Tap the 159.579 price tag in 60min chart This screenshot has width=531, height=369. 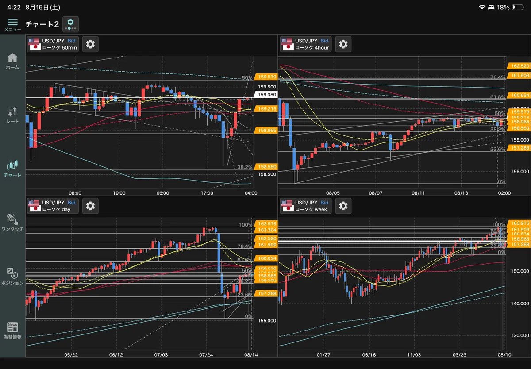(x=265, y=77)
